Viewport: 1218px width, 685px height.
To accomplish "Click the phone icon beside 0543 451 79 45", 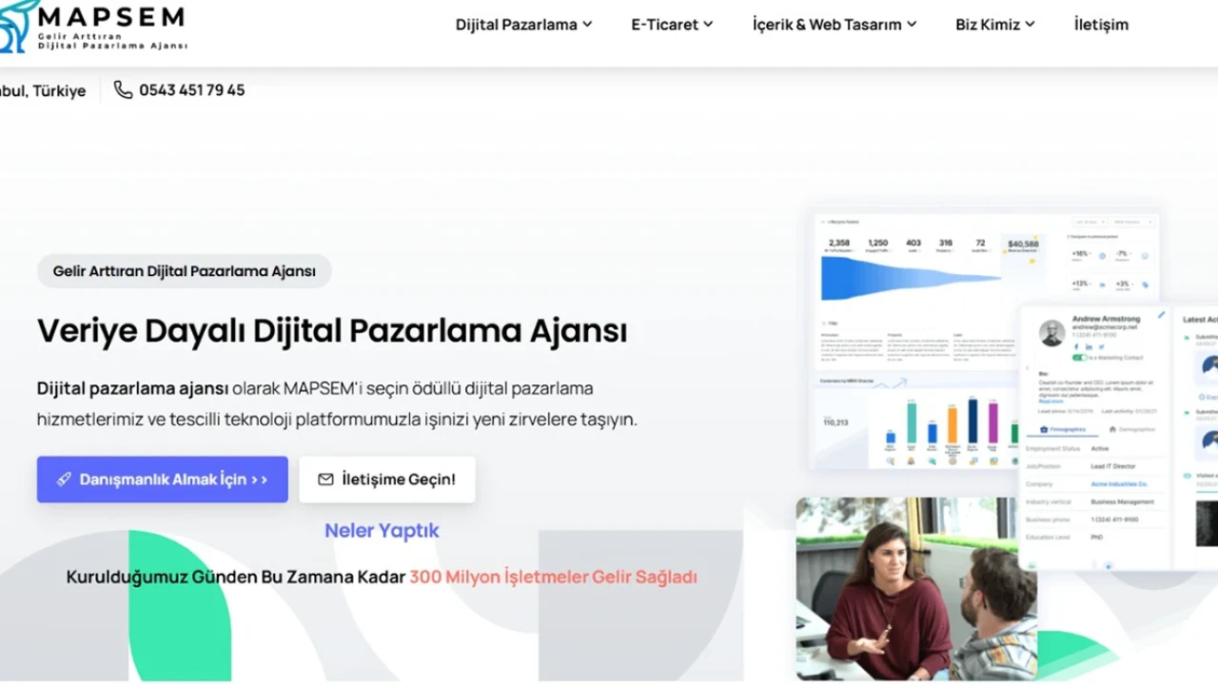I will pos(123,90).
